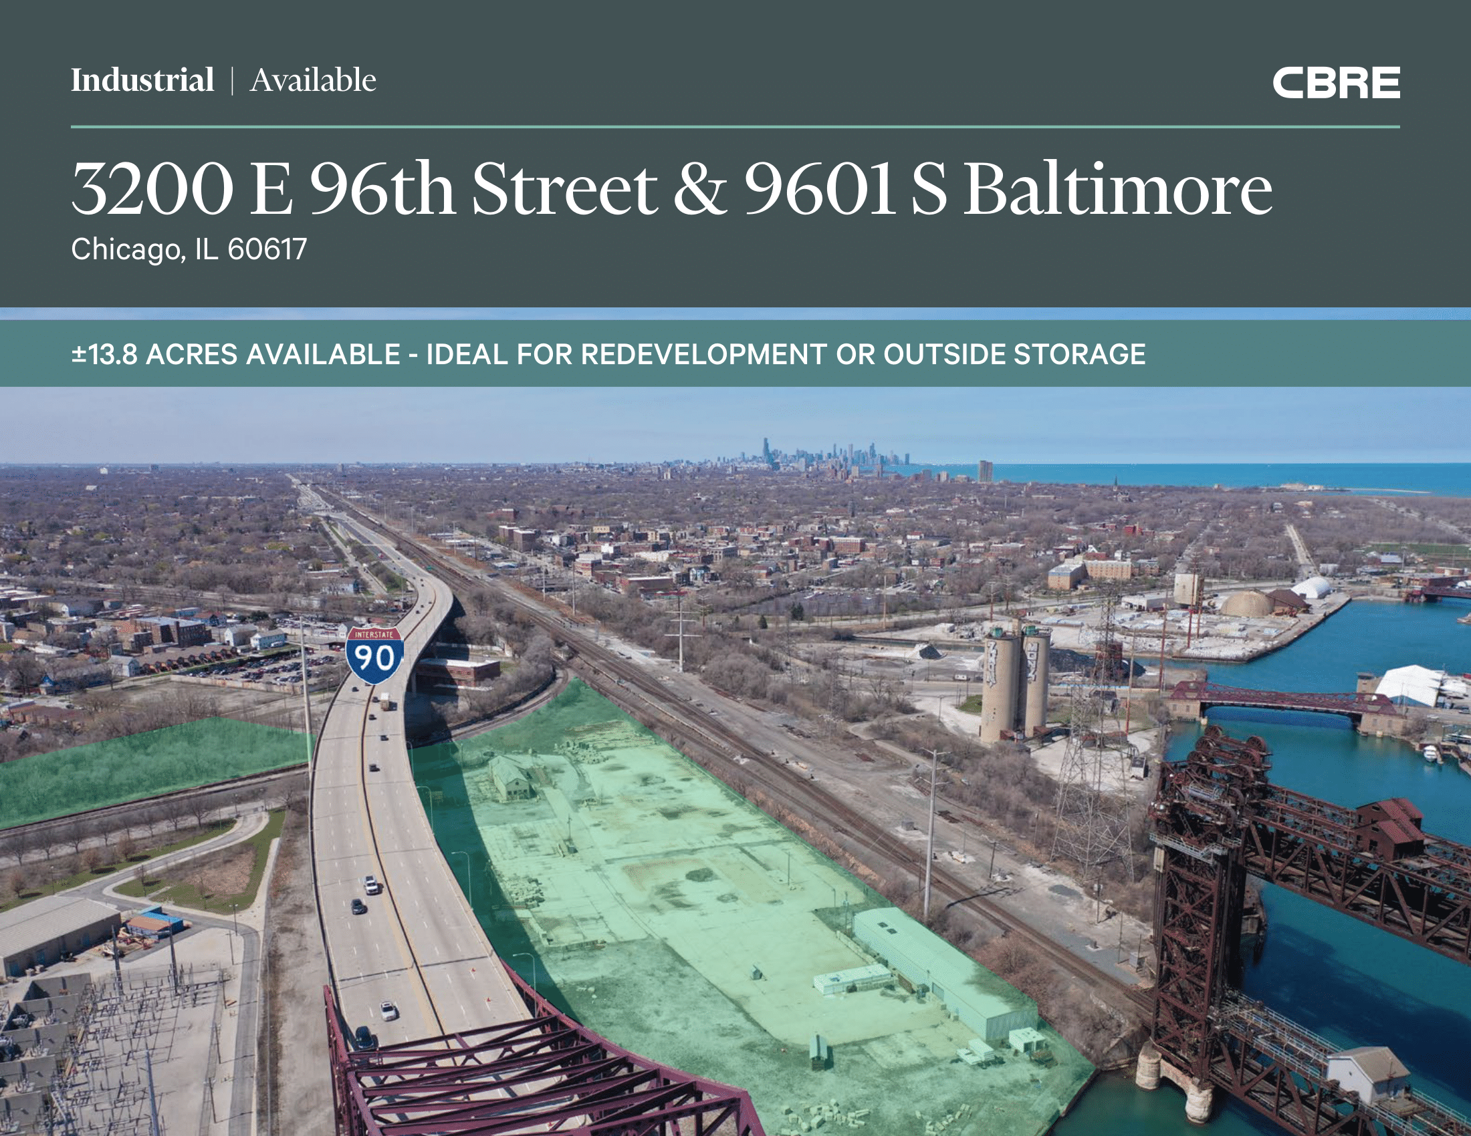
Task: Click the '9601 S Baltimore' address text
Action: click(x=1008, y=189)
